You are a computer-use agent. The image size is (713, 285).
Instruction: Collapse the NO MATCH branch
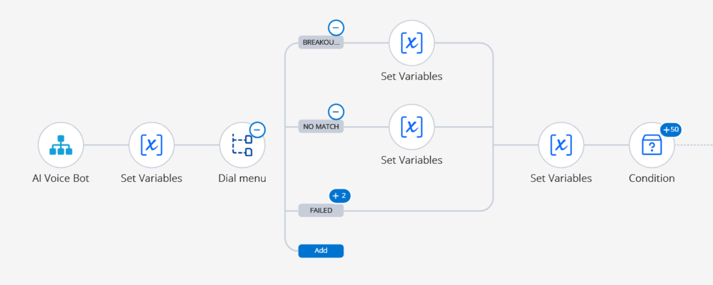coord(336,112)
